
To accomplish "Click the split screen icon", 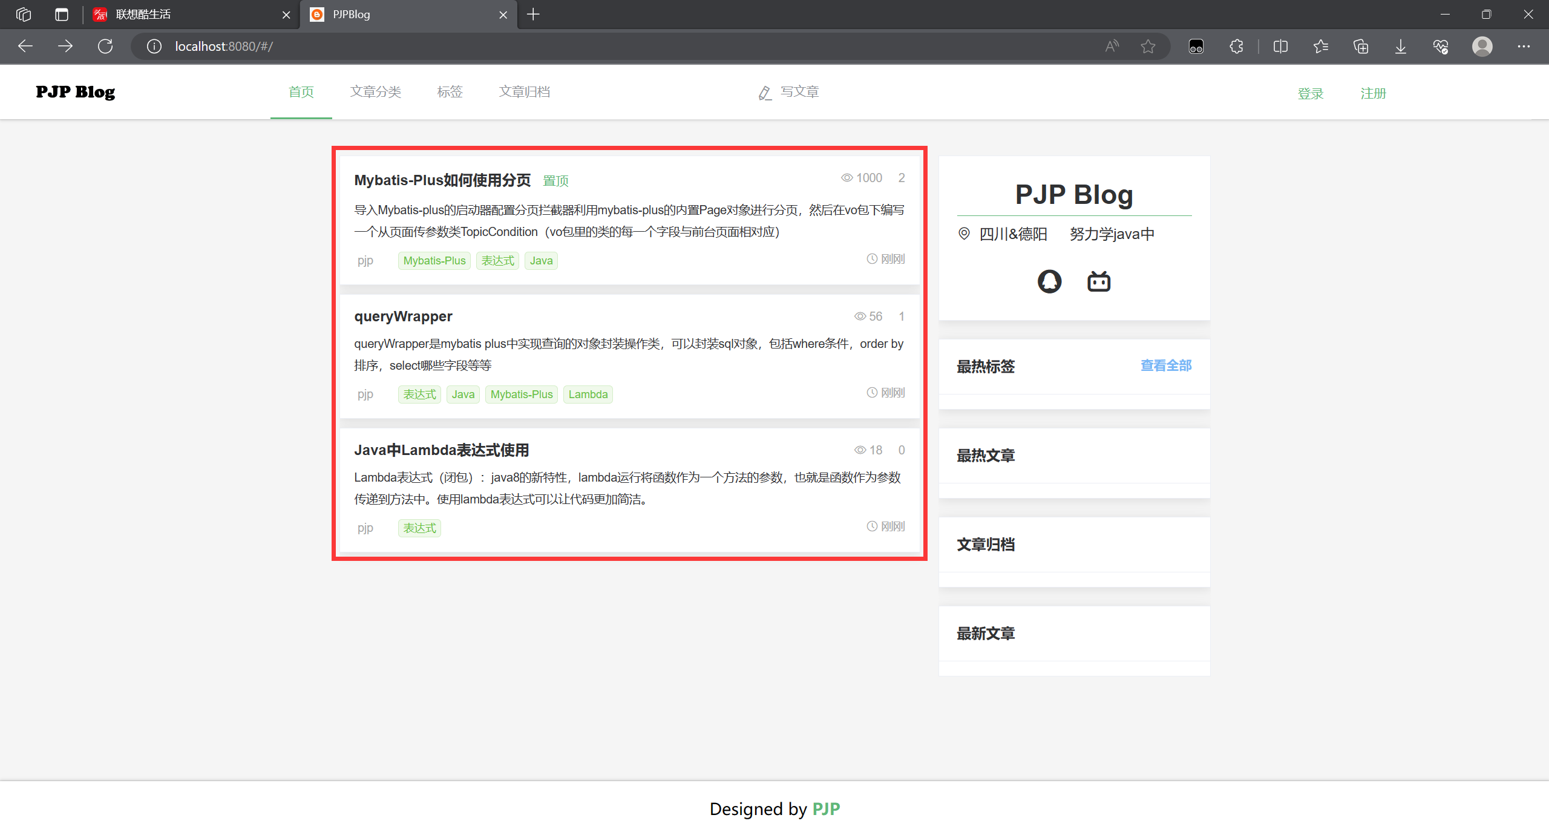I will tap(1280, 47).
